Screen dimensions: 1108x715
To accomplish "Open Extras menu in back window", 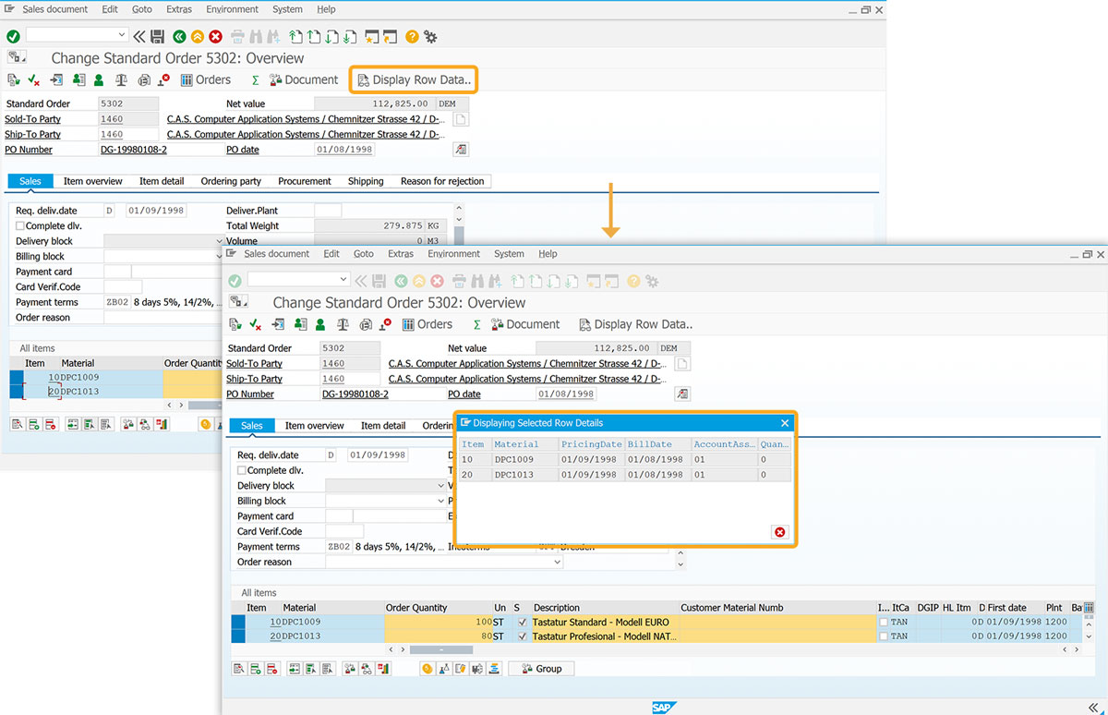I will point(179,9).
